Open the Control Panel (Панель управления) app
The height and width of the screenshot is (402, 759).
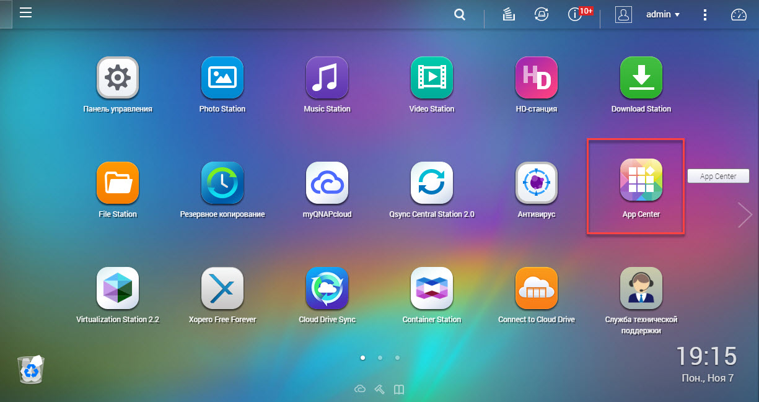[x=118, y=78]
